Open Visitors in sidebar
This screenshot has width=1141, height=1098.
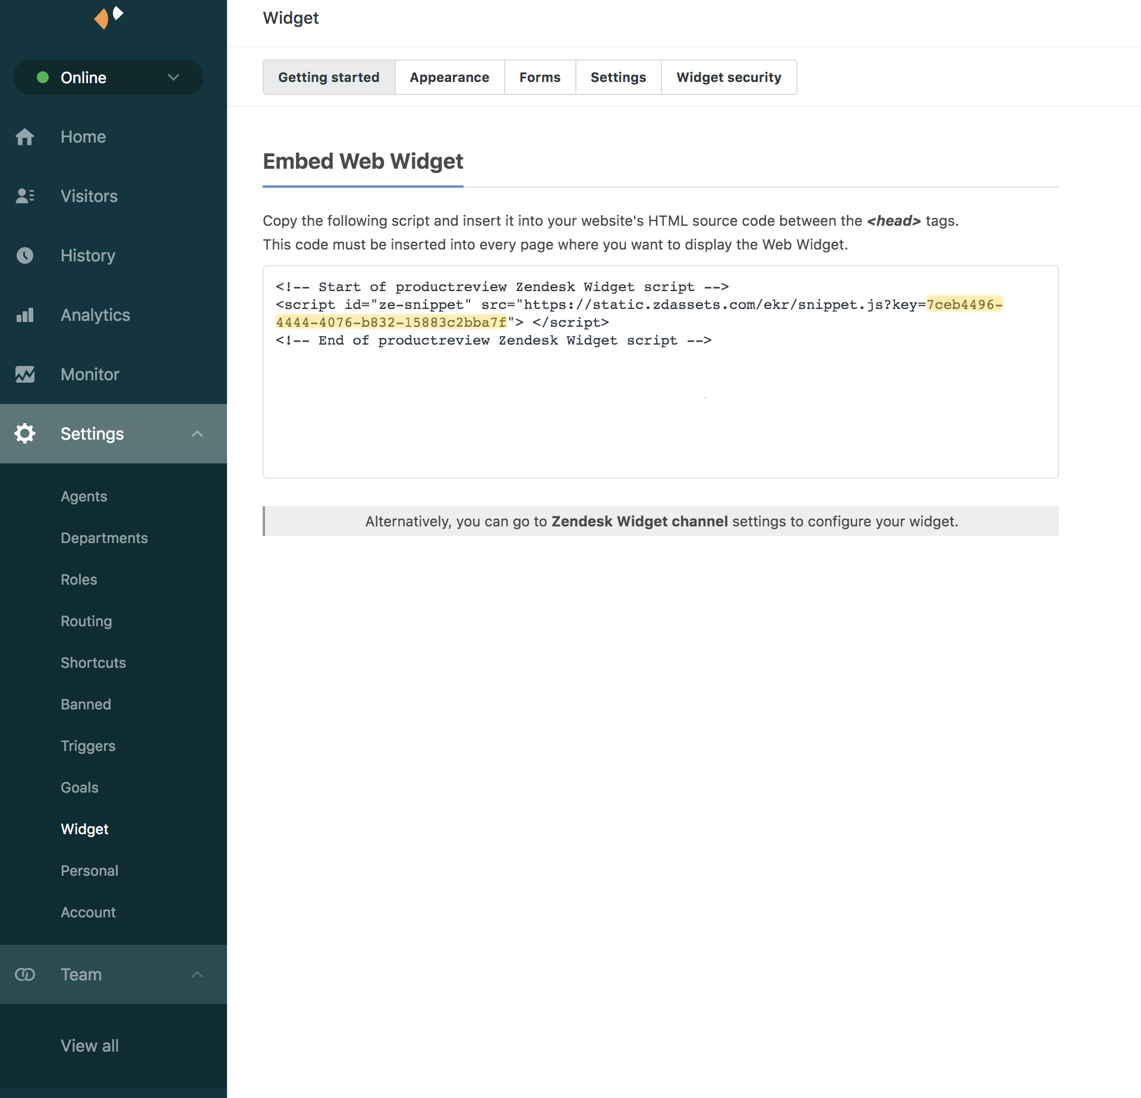114,196
